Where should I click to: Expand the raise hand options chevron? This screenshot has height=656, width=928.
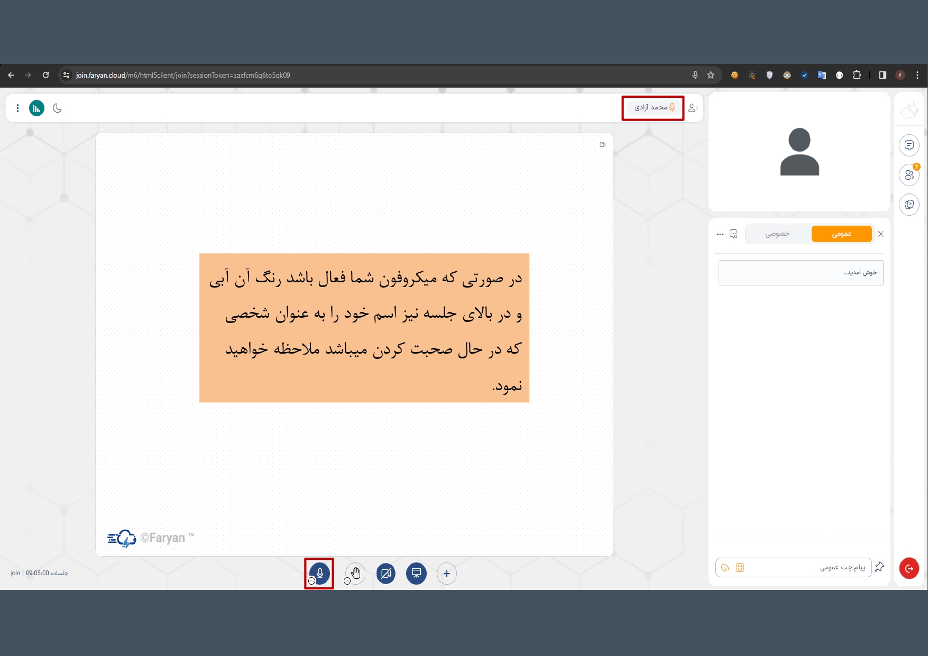click(347, 581)
